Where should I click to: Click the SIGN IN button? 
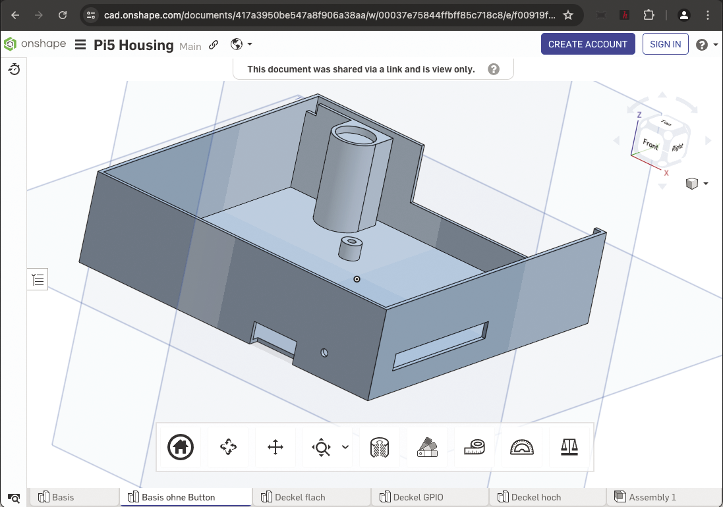[x=665, y=44]
